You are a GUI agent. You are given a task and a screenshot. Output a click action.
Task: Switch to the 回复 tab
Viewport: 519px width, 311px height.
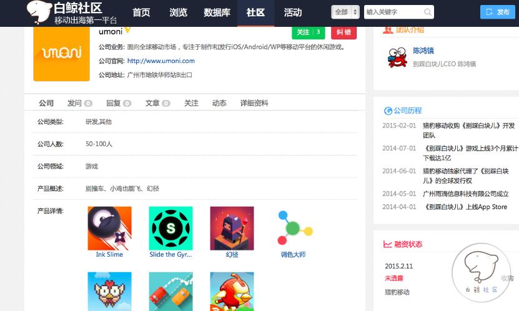(119, 103)
